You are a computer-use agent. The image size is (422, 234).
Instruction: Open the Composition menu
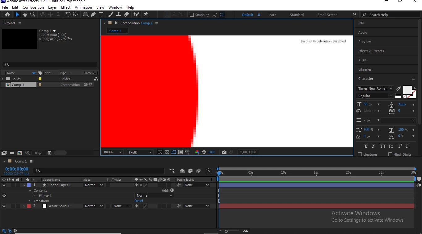[x=33, y=7]
